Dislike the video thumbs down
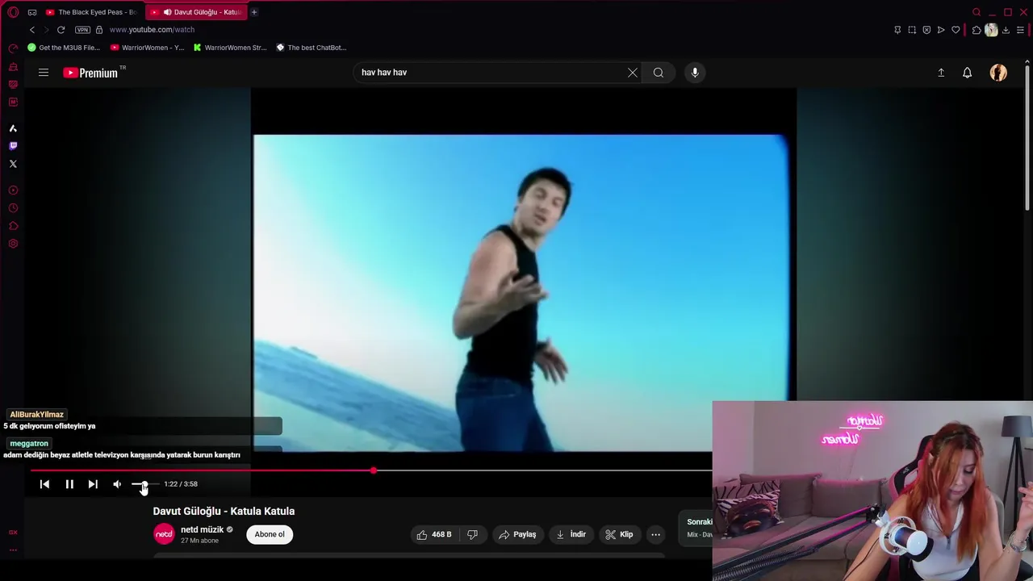 472,534
